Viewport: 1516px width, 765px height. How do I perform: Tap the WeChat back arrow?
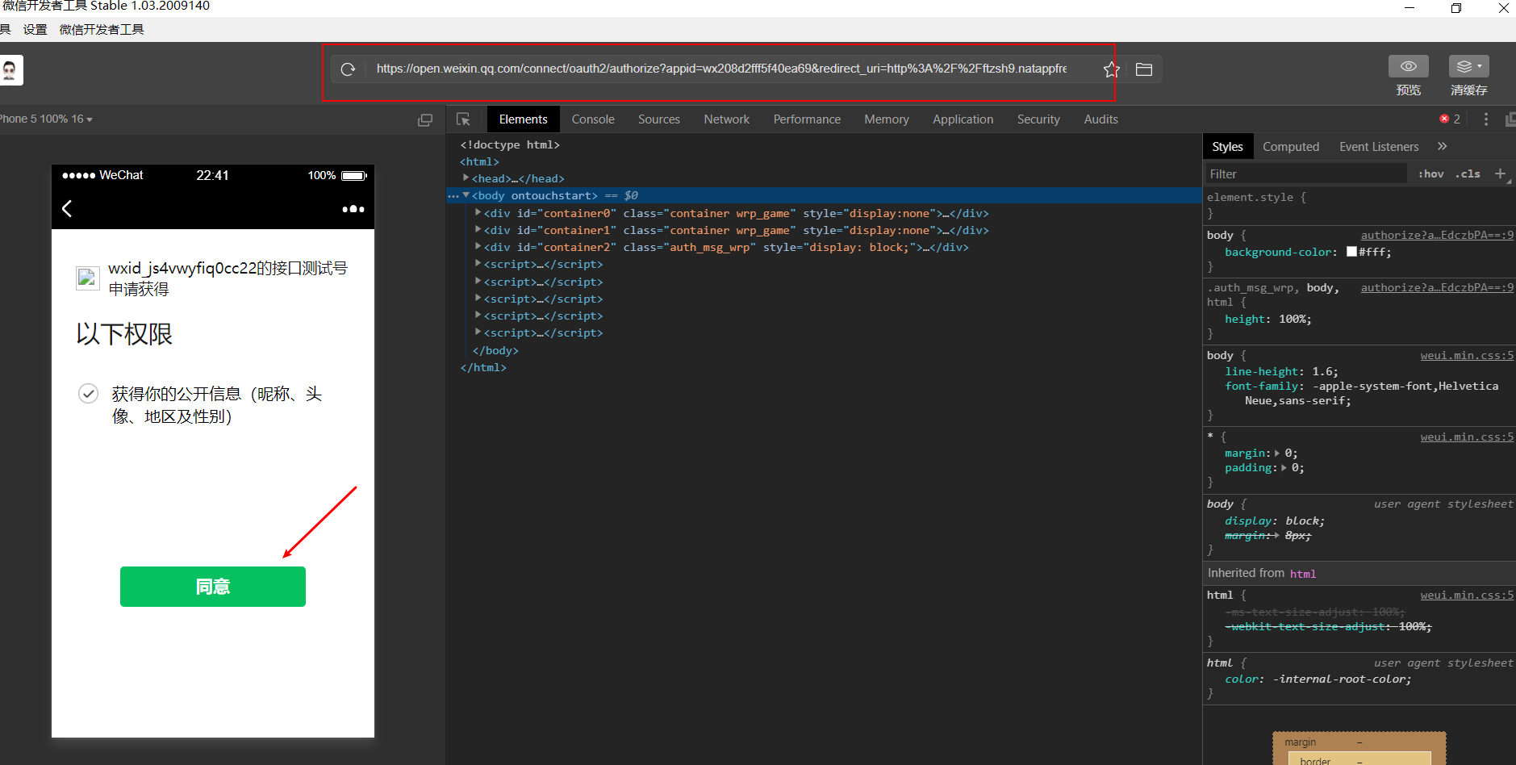[x=67, y=209]
